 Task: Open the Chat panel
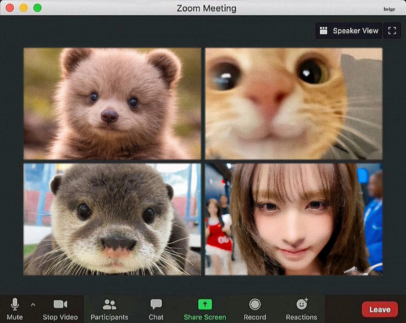156,309
